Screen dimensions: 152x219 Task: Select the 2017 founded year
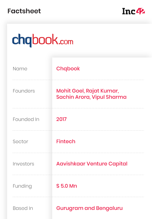[x=62, y=119]
